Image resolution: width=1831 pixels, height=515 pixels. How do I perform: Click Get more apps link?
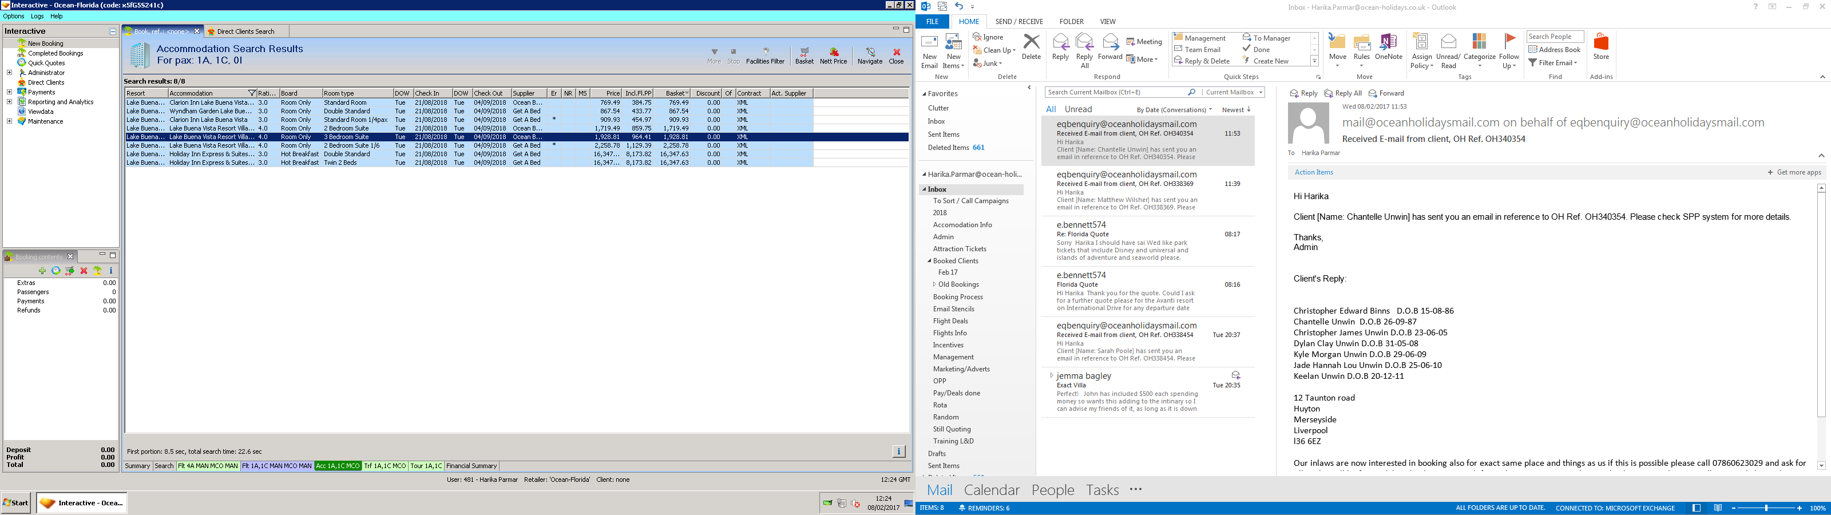1794,172
